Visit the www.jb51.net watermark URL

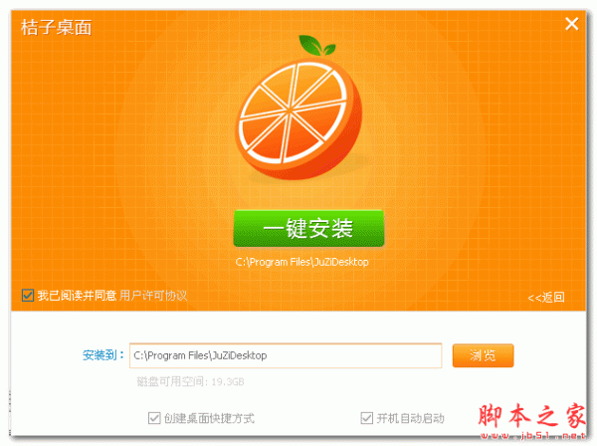[533, 435]
